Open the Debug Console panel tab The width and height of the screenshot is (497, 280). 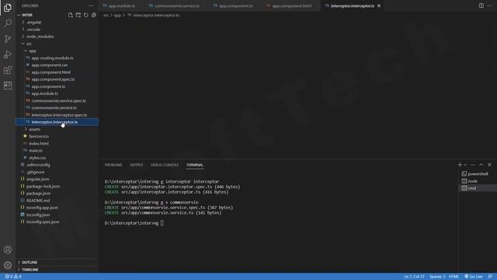[165, 165]
